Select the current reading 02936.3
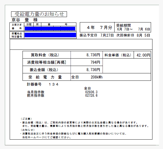163x149 pixels. click(91, 92)
